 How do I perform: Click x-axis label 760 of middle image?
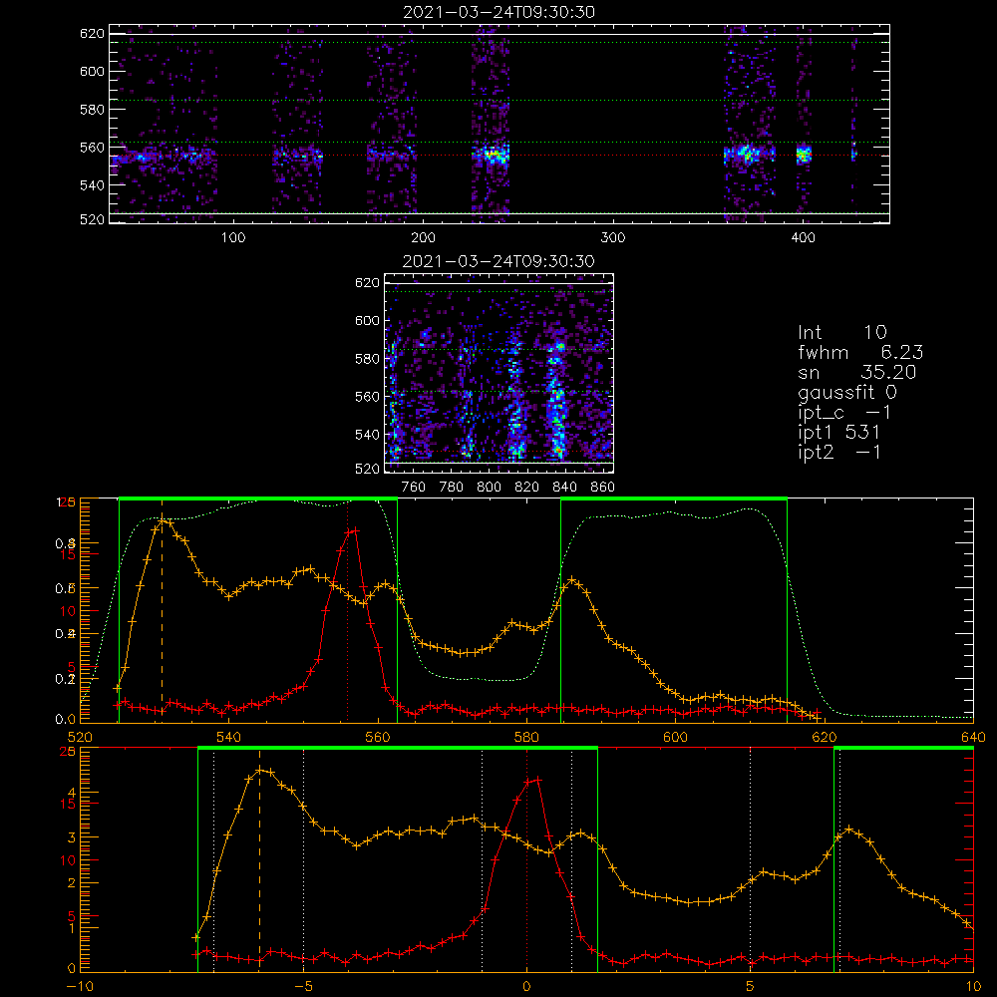(x=414, y=488)
